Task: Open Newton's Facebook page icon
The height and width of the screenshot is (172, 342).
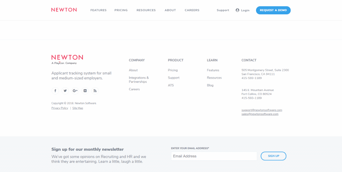Action: 55,91
